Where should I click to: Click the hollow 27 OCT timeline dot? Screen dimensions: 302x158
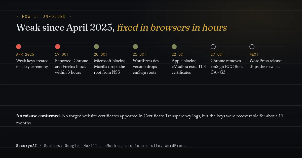(x=213, y=47)
